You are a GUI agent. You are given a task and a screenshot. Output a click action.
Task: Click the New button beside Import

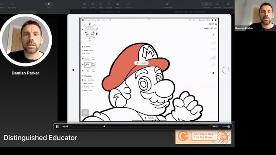(x=215, y=28)
